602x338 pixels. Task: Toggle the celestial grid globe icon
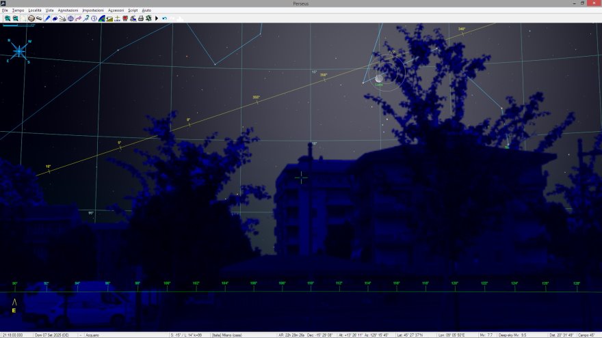pyautogui.click(x=70, y=18)
